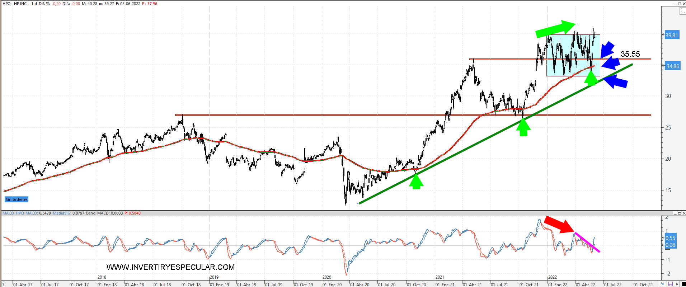686x287 pixels.
Task: Select the 39,81 price marker on axis
Action: (x=672, y=36)
